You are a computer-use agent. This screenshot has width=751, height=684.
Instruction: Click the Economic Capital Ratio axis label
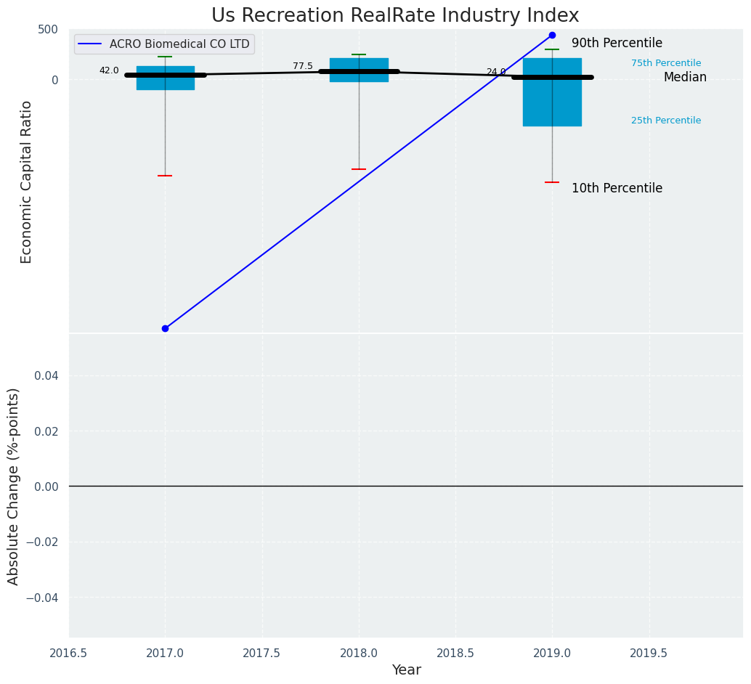(26, 182)
